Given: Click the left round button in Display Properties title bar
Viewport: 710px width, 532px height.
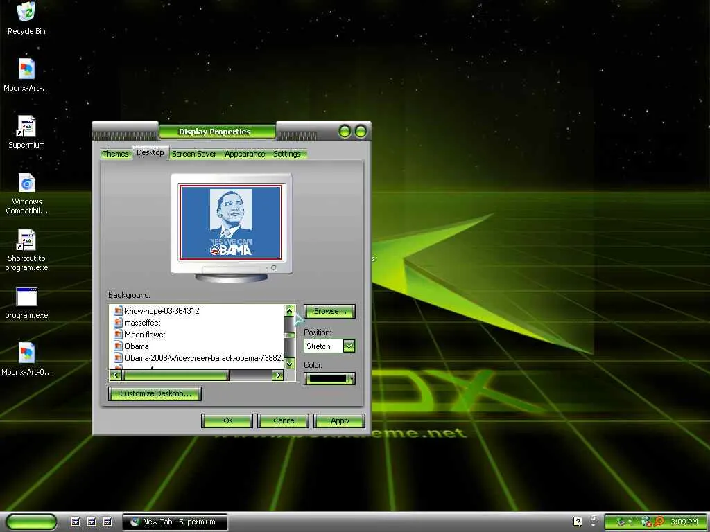Looking at the screenshot, I should (x=345, y=132).
